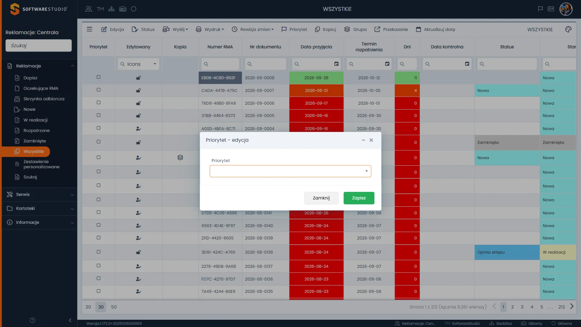
Task: Go to page 2 in pagination
Action: coord(512,307)
